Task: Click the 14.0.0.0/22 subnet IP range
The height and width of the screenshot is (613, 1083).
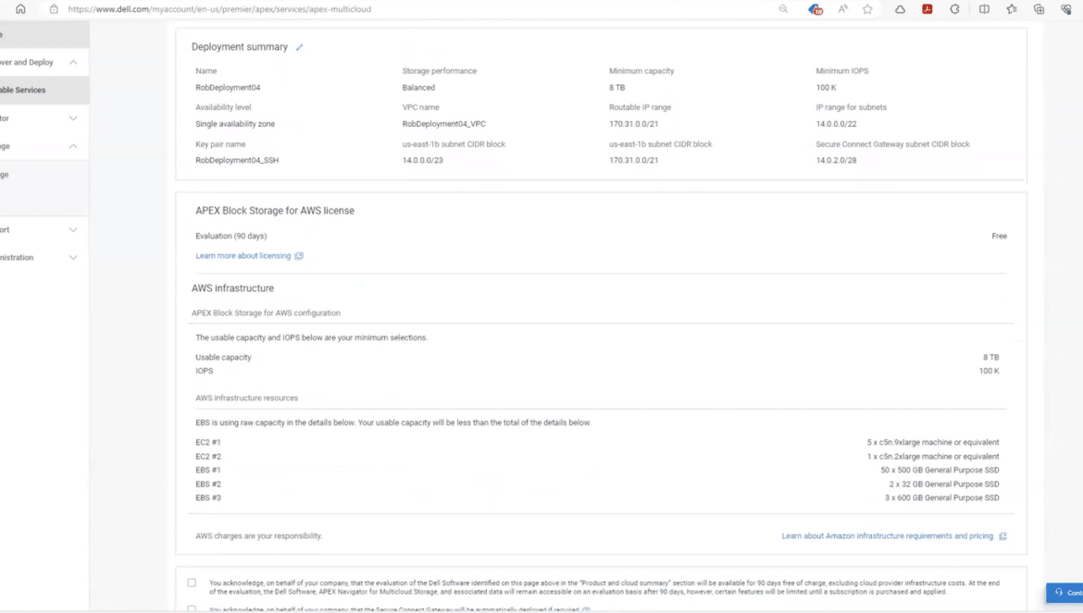Action: [836, 124]
